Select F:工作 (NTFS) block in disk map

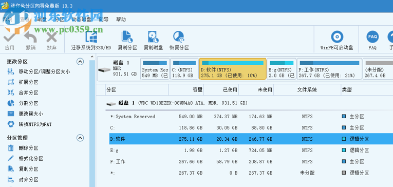(x=329, y=69)
